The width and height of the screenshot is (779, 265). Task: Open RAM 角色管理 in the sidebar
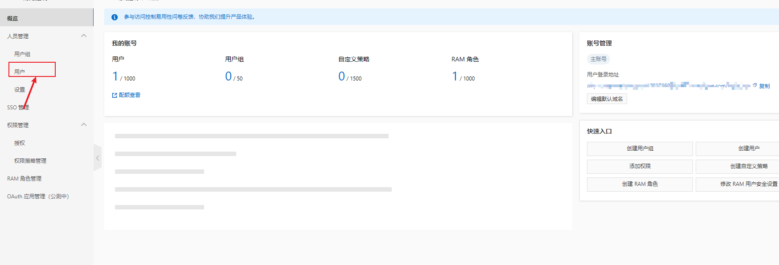[24, 178]
